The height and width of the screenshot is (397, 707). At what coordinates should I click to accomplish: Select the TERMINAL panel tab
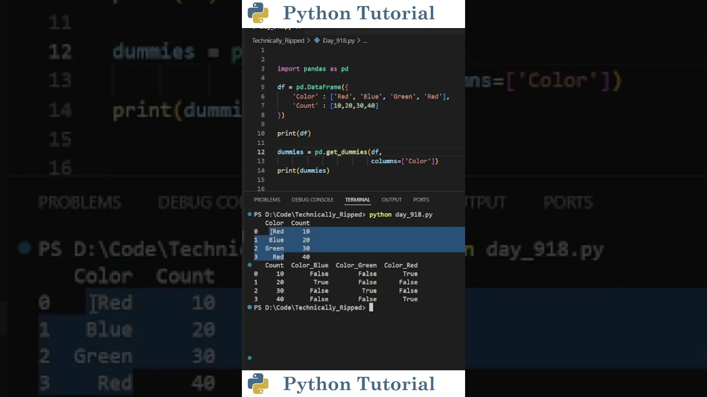click(357, 200)
